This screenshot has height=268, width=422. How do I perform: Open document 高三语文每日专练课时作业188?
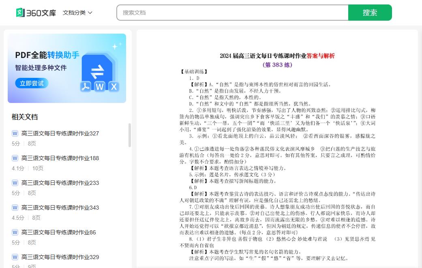coord(60,158)
